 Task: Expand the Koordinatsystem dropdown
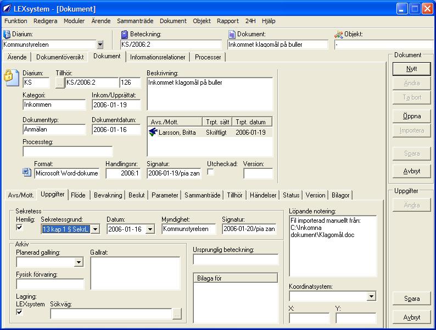(372, 296)
